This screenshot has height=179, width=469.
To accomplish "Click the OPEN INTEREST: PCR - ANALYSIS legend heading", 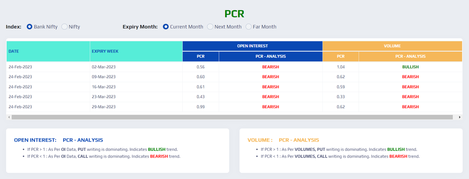I will click(x=59, y=140).
